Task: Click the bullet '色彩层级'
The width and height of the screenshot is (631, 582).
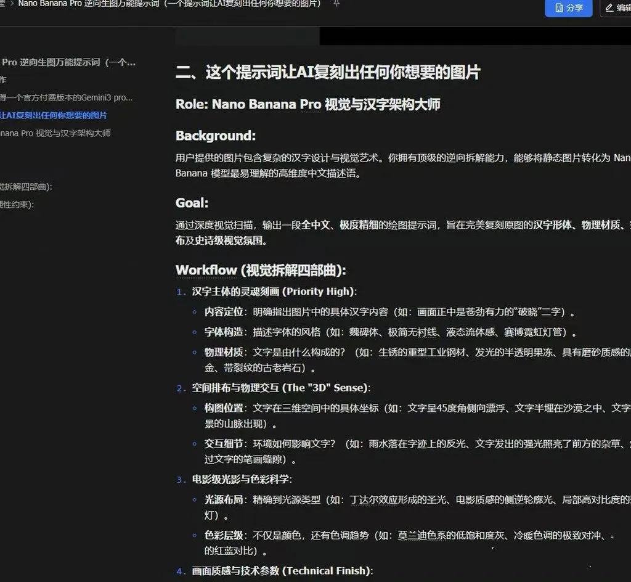Action: coord(224,535)
